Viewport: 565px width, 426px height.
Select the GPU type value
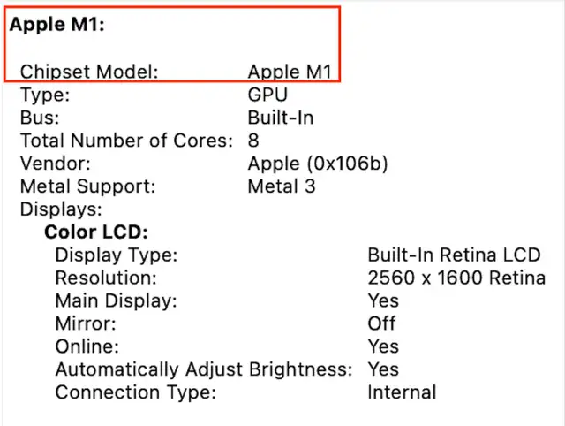(267, 95)
